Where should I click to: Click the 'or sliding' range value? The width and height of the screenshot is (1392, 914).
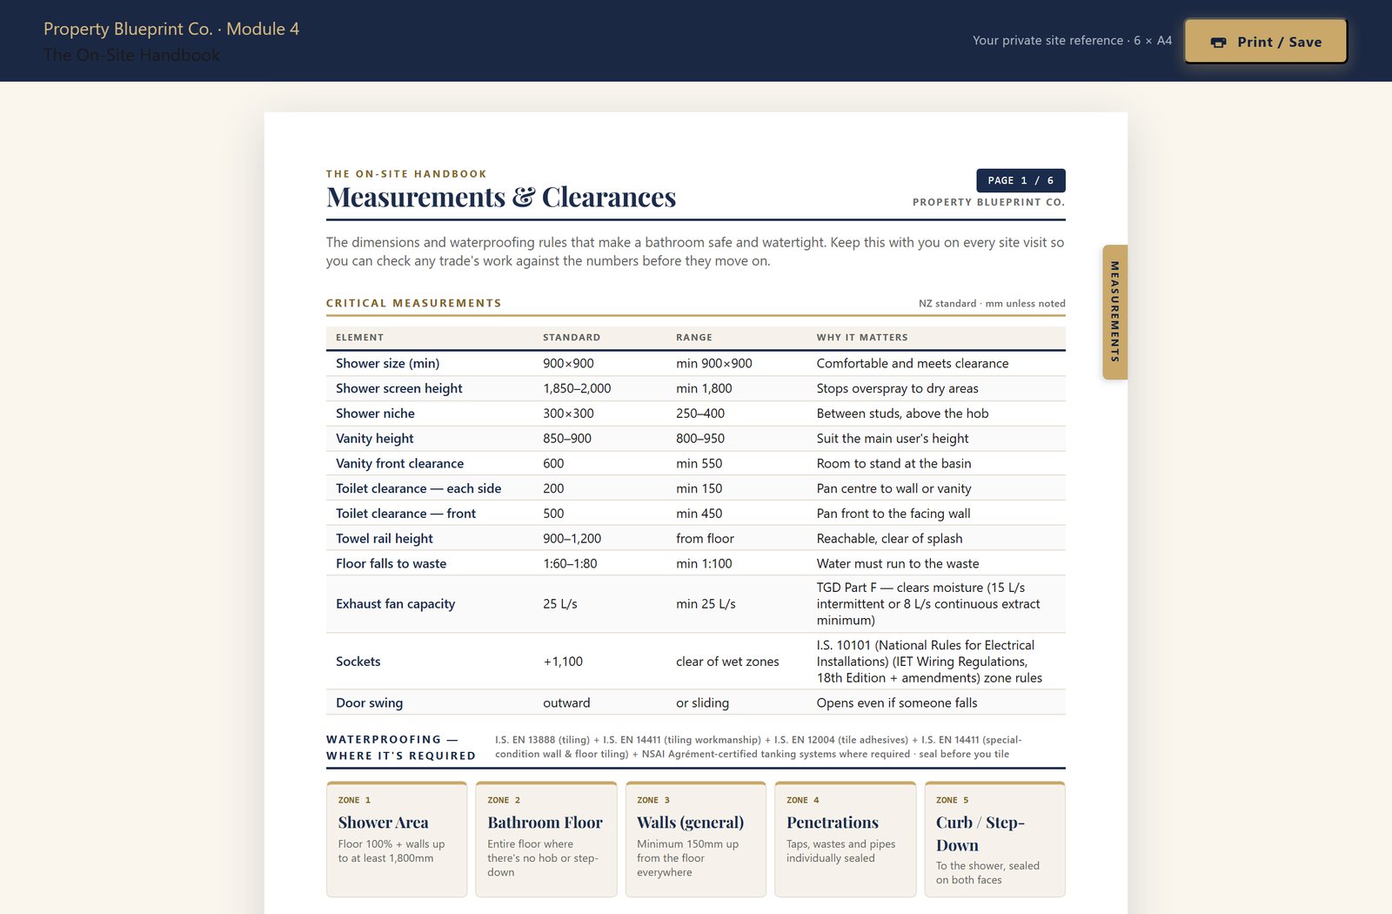[703, 703]
